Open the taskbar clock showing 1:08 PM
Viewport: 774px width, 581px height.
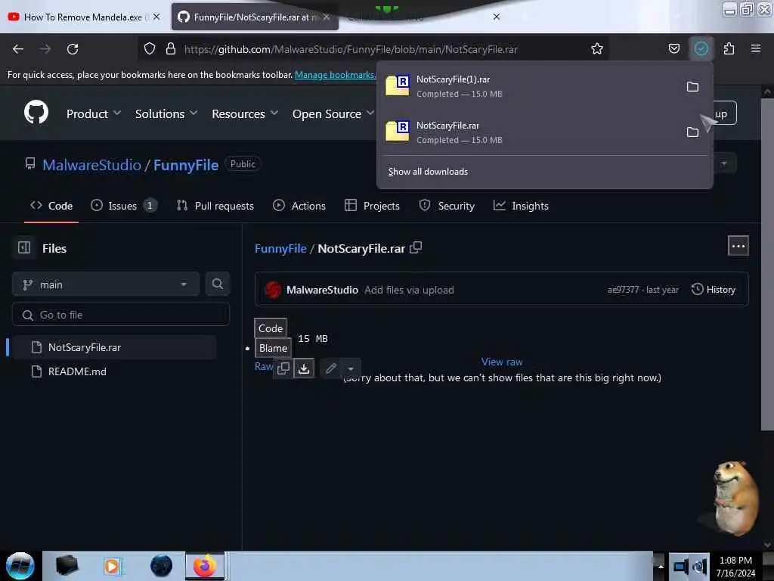pos(735,567)
